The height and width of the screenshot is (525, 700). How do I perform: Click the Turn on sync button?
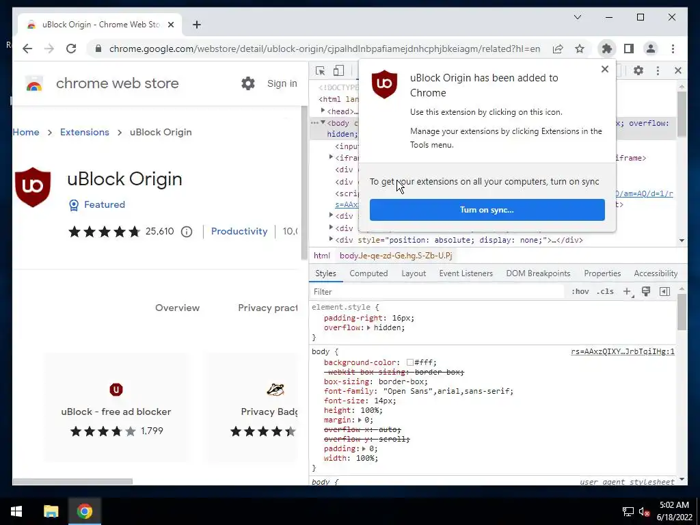pyautogui.click(x=487, y=210)
